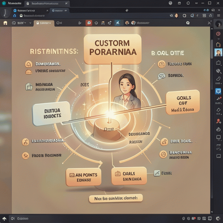Click the teal globe app logo
The height and width of the screenshot is (223, 223).
[4, 3]
